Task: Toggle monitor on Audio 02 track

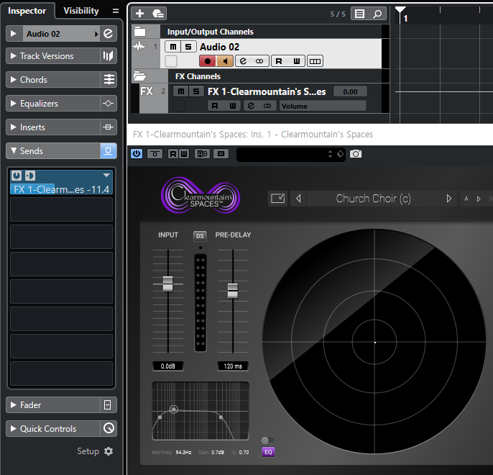Action: 225,61
